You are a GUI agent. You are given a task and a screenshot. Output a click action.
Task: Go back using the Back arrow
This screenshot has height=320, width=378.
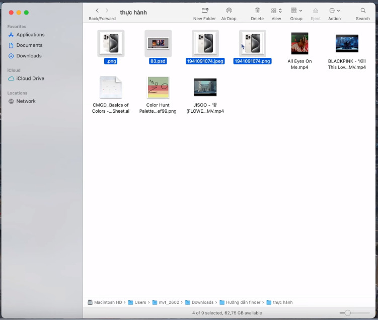(97, 11)
